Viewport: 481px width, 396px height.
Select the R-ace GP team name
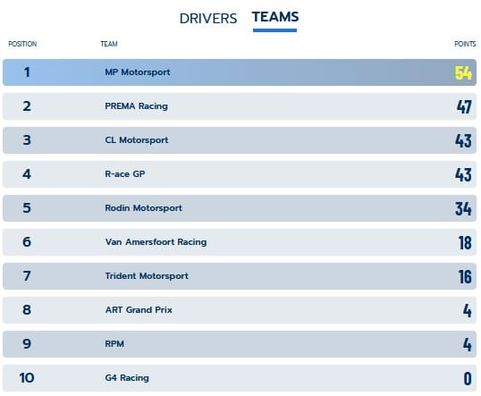(125, 174)
